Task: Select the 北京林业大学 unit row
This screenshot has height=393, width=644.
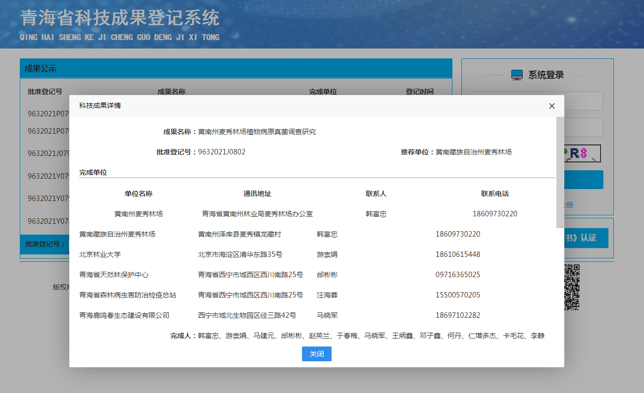Action: tap(100, 254)
